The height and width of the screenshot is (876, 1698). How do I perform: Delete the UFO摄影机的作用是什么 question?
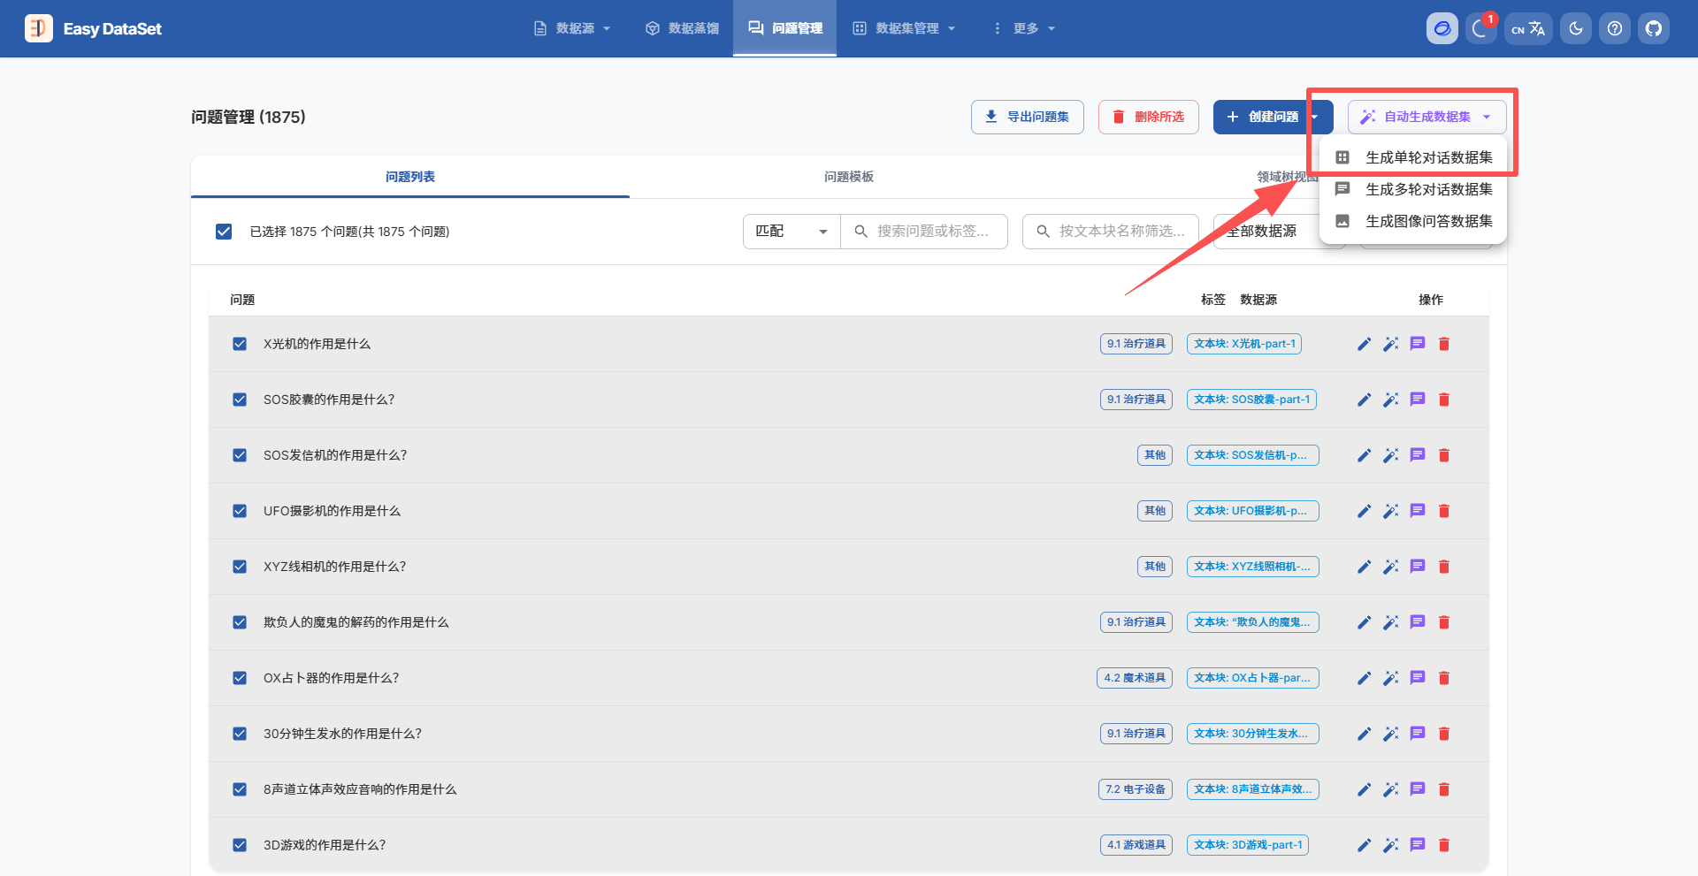pos(1444,511)
